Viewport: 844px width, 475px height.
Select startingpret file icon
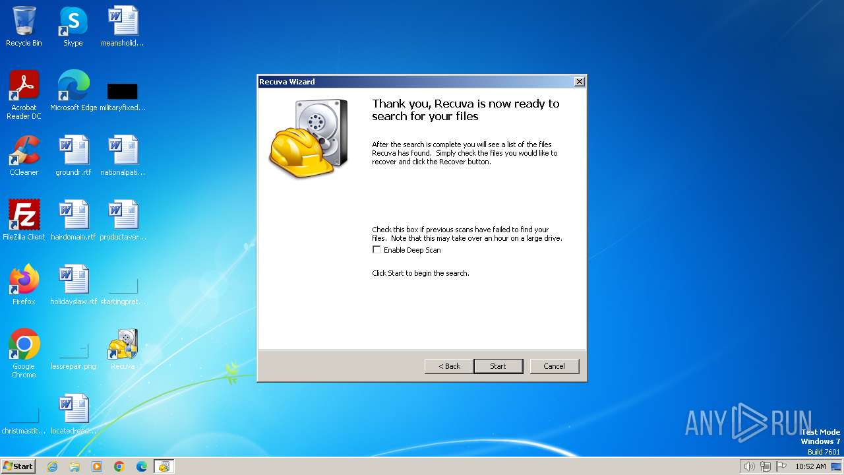(x=123, y=290)
